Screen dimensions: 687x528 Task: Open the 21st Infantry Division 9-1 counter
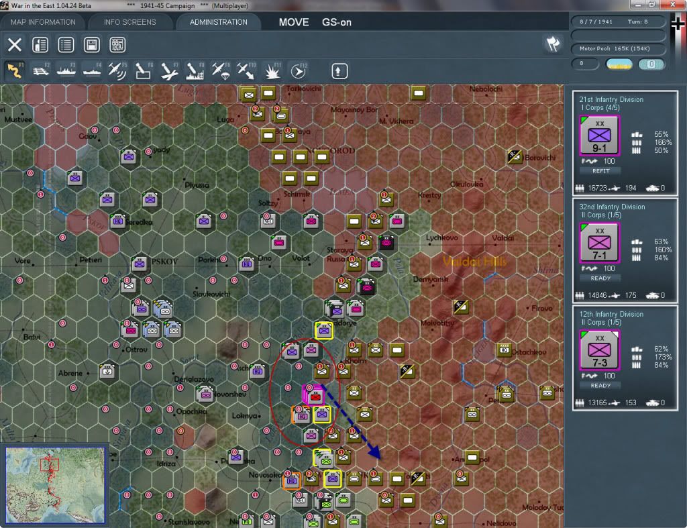click(x=599, y=136)
